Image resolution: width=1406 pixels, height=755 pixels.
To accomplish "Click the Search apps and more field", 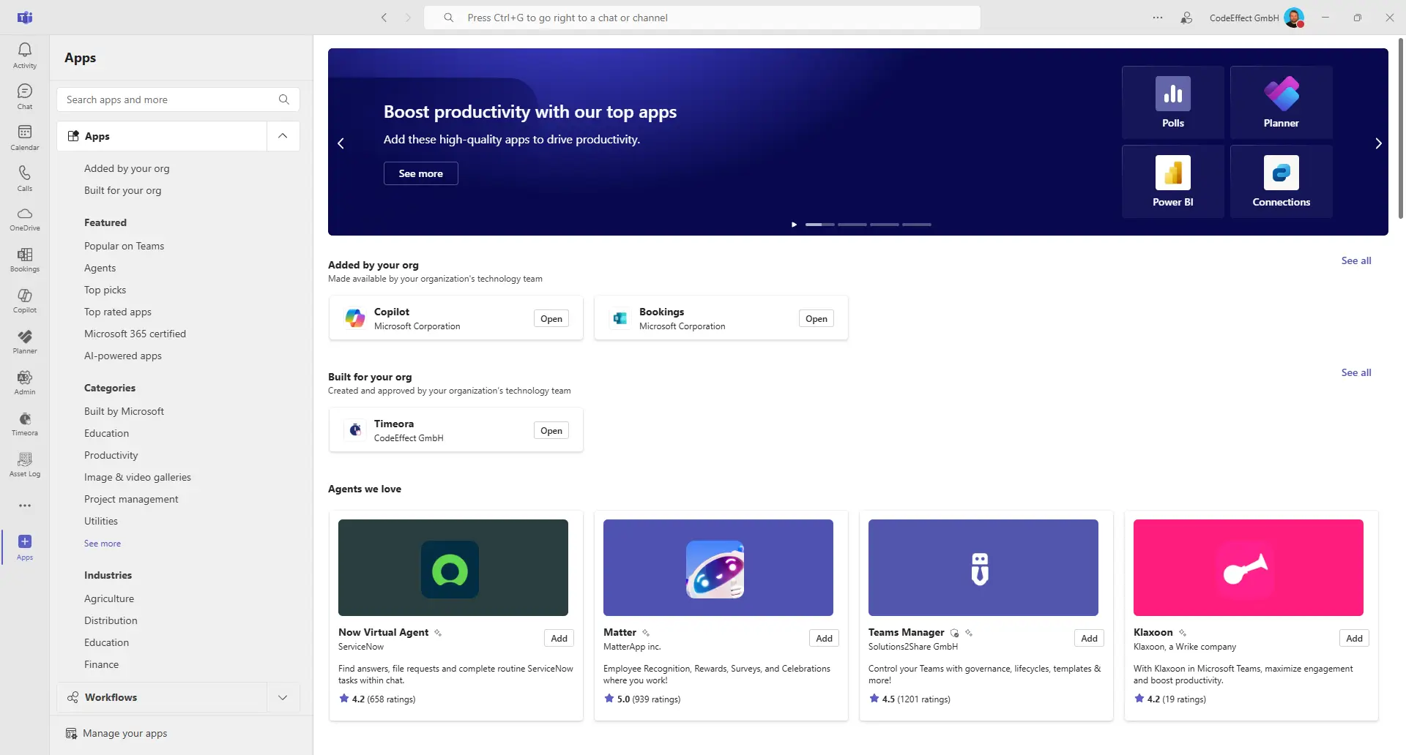I will [x=178, y=99].
